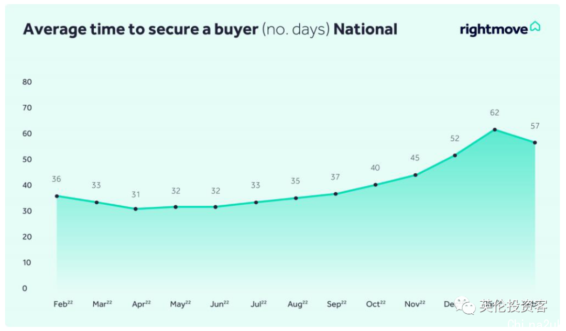Image resolution: width=566 pixels, height=331 pixels.
Task: Click the rightmove brand name text
Action: tap(494, 29)
